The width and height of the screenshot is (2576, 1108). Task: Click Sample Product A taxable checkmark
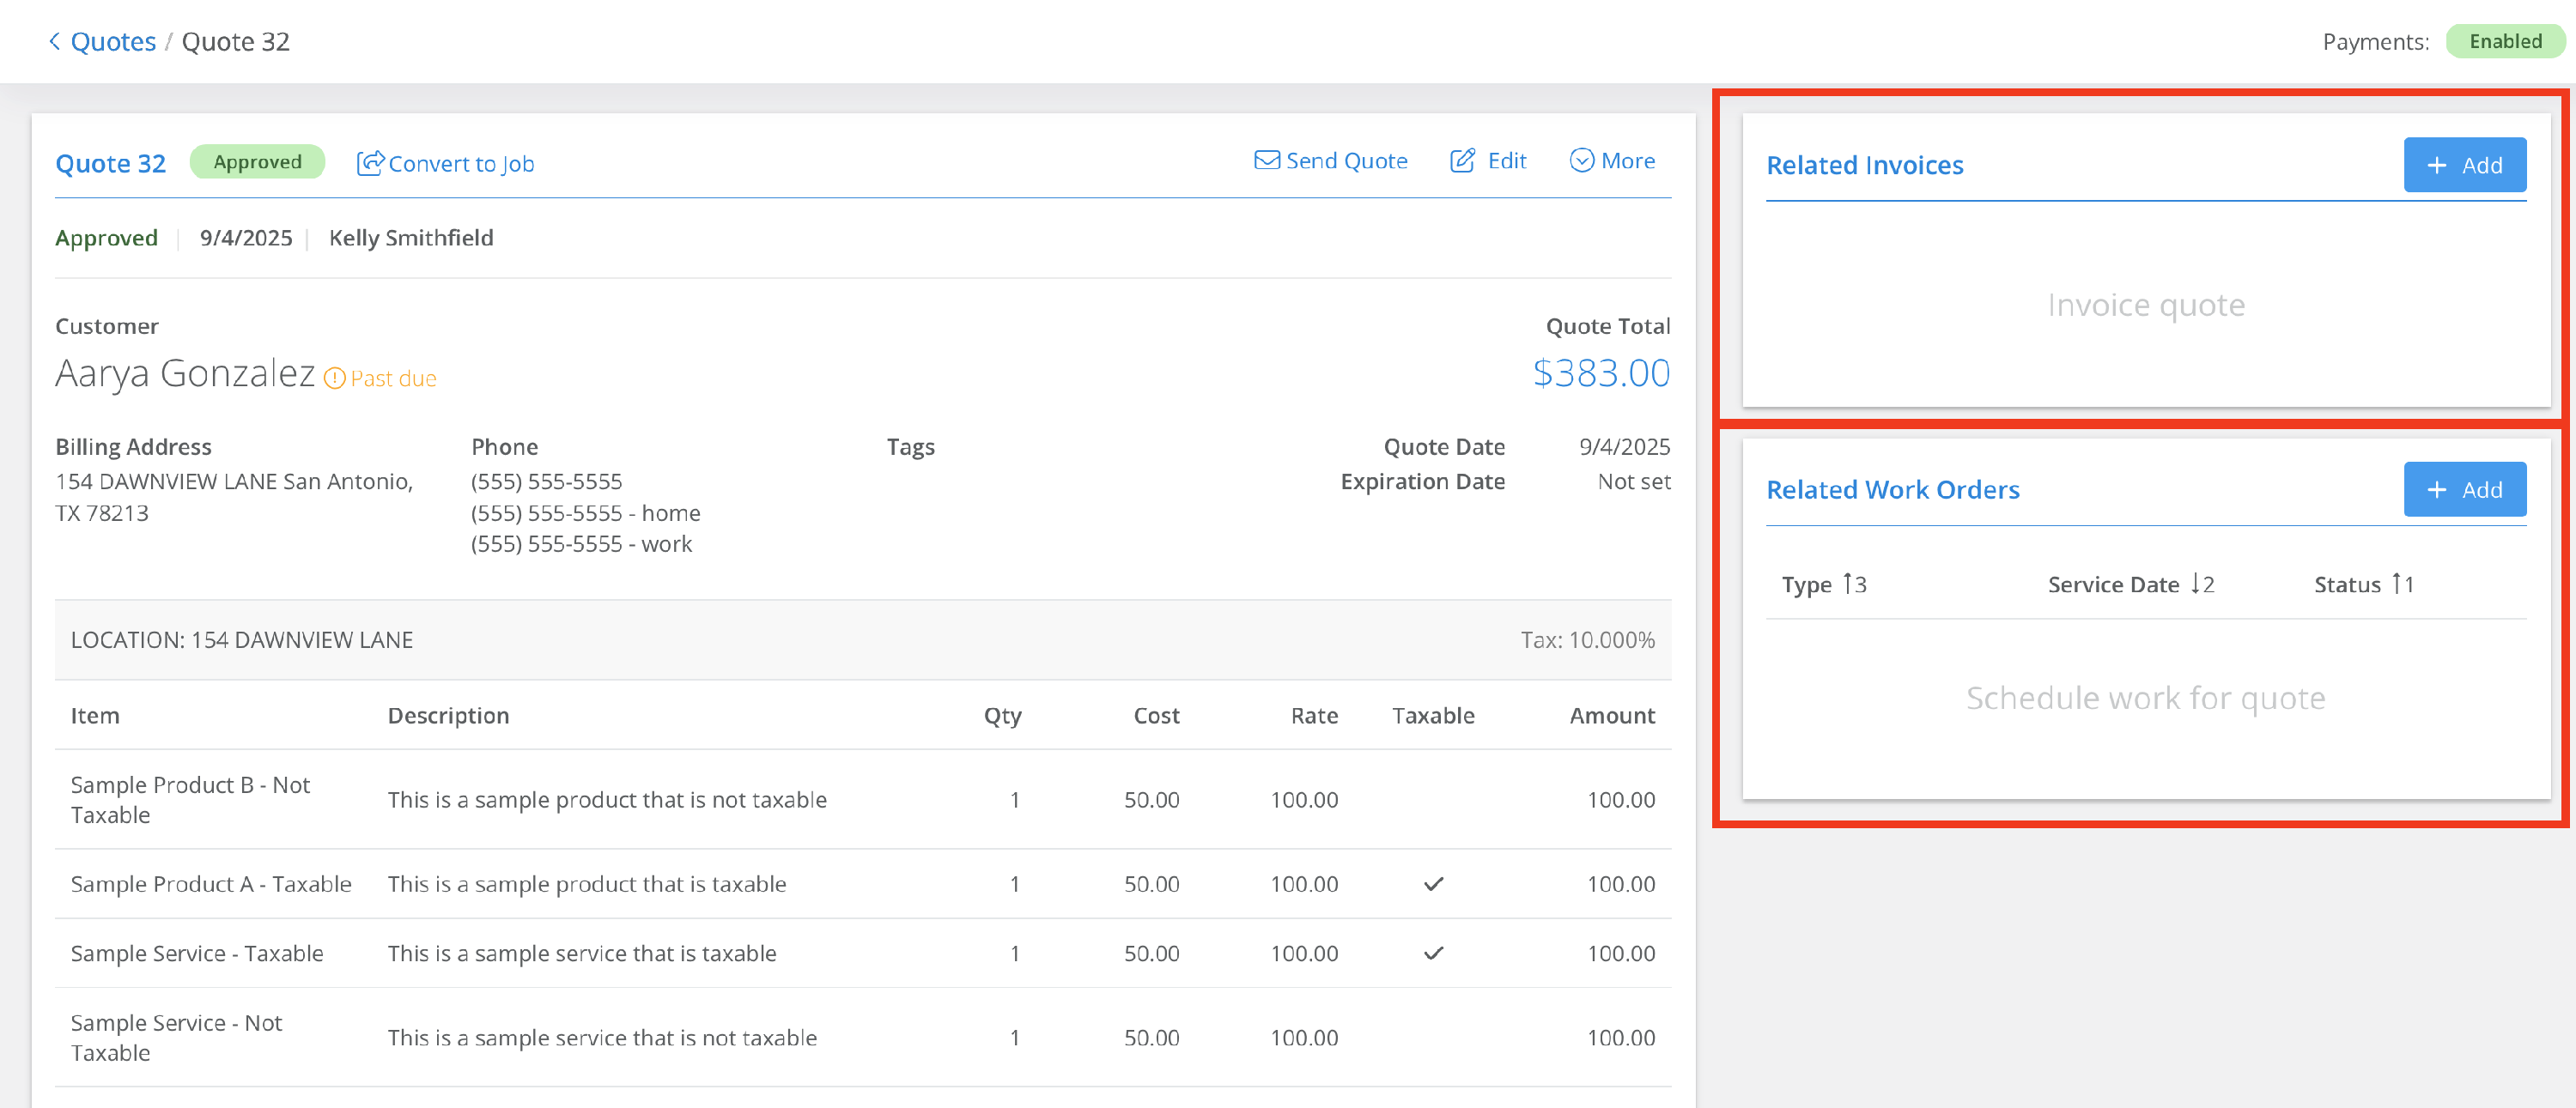point(1433,884)
